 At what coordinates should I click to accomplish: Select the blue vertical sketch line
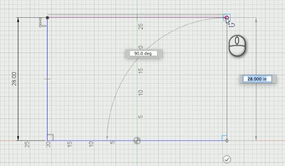click(x=47, y=79)
